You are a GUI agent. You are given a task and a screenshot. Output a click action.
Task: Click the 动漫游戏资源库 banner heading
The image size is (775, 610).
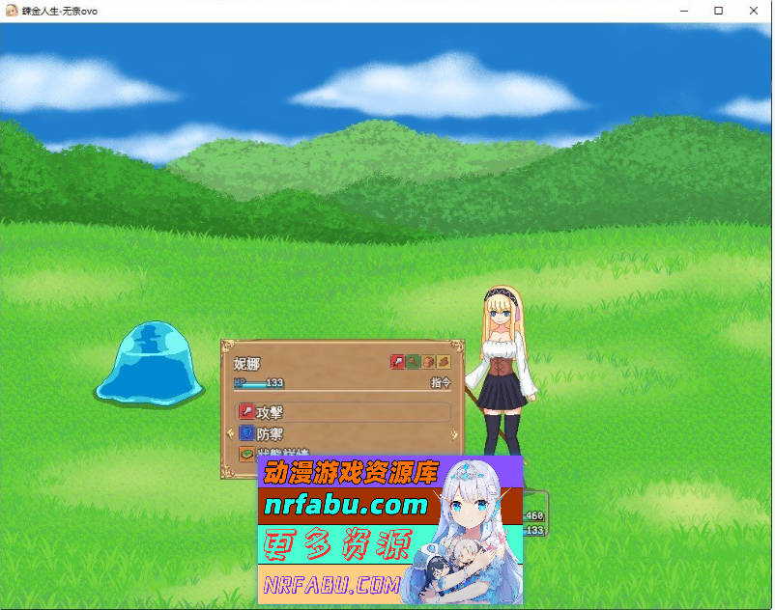point(352,472)
